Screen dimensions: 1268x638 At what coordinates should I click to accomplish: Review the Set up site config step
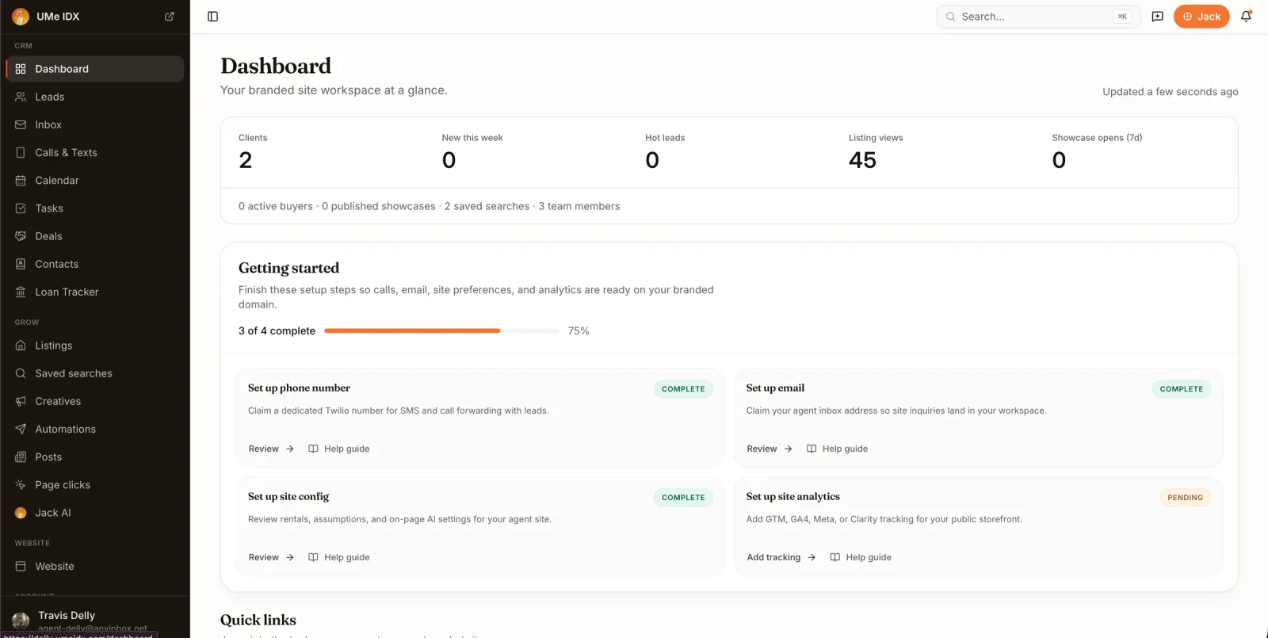[271, 557]
